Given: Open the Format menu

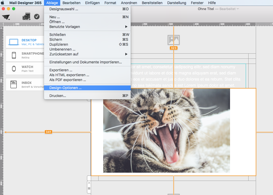Looking at the screenshot, I should click(110, 3).
